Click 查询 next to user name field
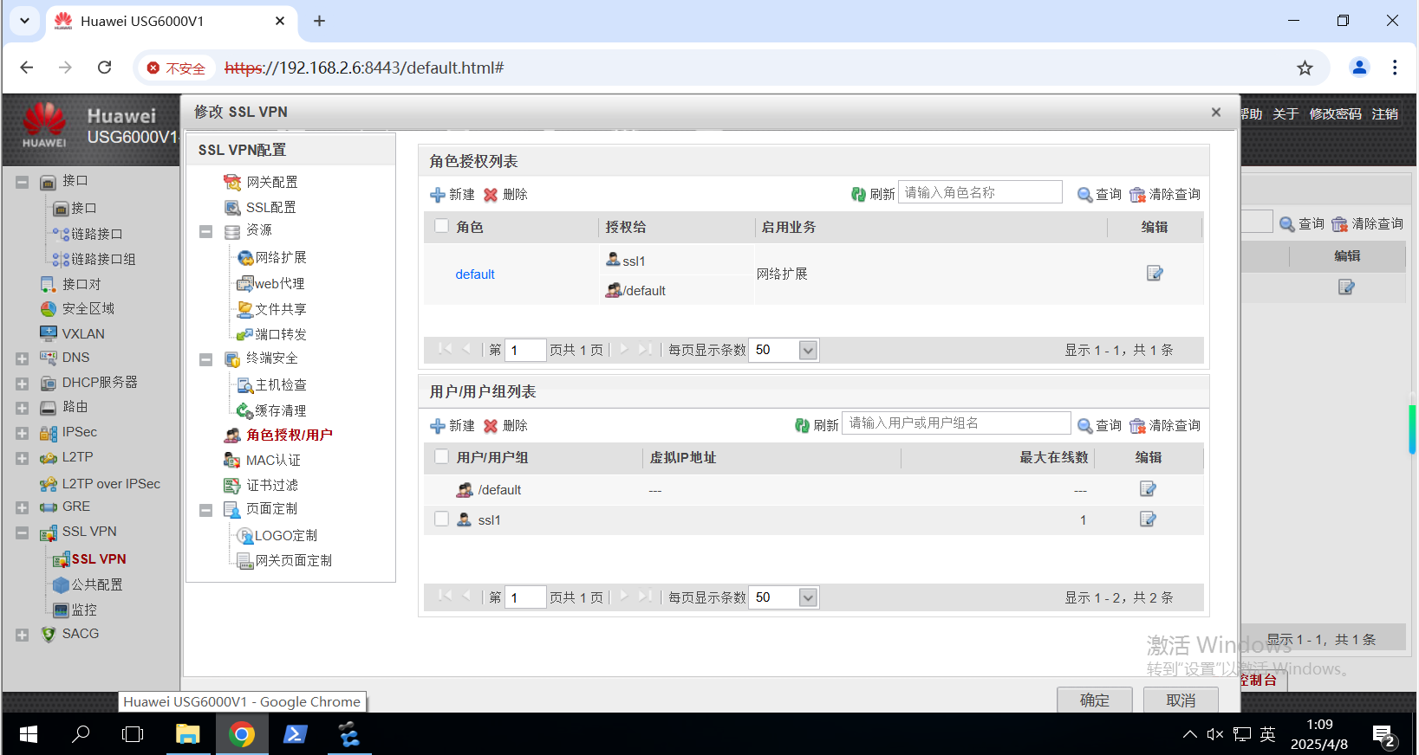Viewport: 1419px width, 755px height. point(1099,426)
